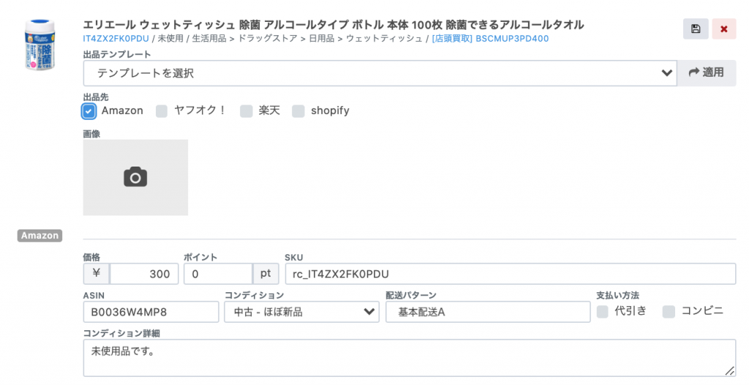Click the camera icon to add image
This screenshot has width=749, height=385.
tap(135, 178)
